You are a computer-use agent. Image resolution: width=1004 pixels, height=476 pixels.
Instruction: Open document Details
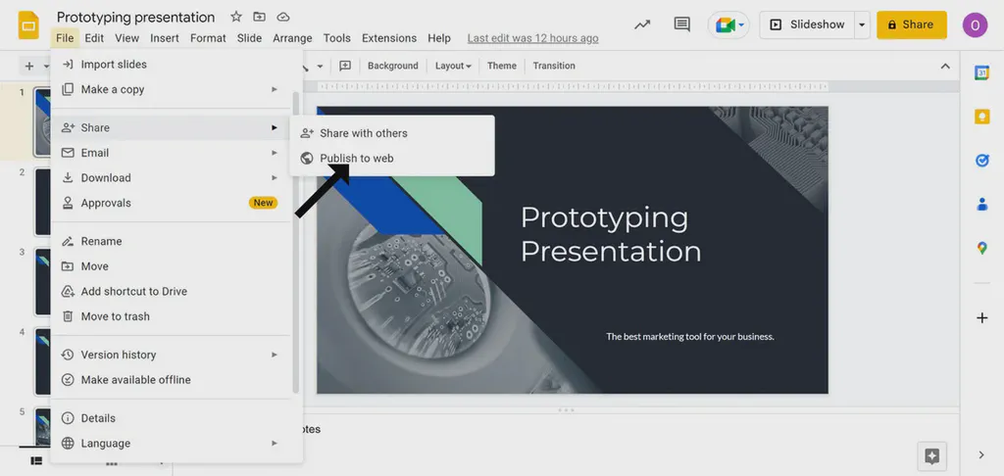click(171, 418)
